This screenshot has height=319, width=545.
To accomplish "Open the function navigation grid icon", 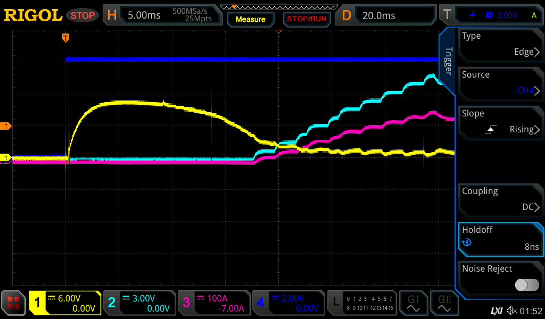I will point(13,303).
